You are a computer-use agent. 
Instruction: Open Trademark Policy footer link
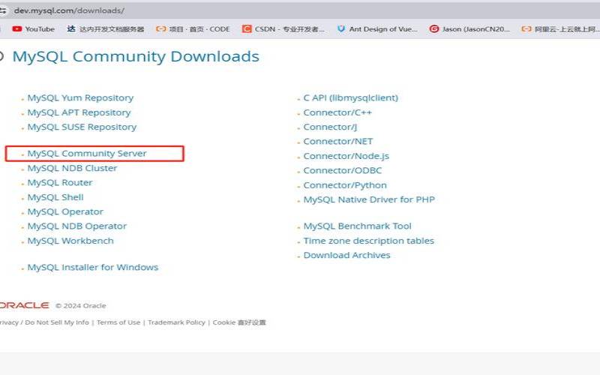point(176,322)
